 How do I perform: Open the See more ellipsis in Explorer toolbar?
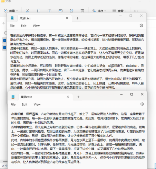(x=136, y=11)
